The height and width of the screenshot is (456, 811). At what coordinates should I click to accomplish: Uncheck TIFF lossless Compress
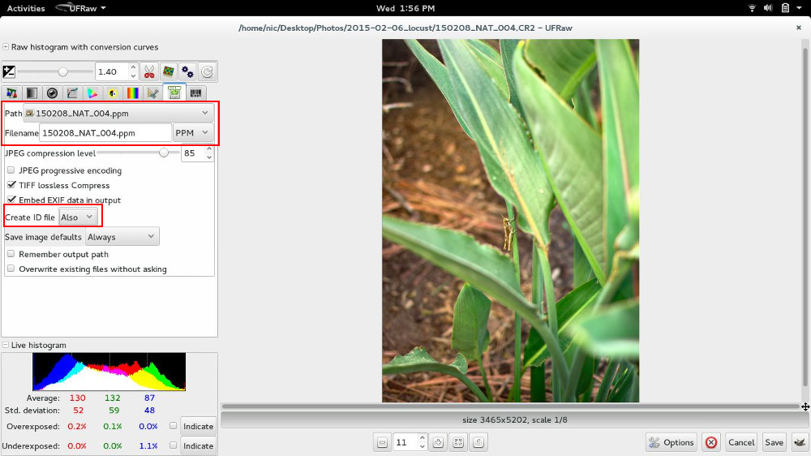[11, 185]
